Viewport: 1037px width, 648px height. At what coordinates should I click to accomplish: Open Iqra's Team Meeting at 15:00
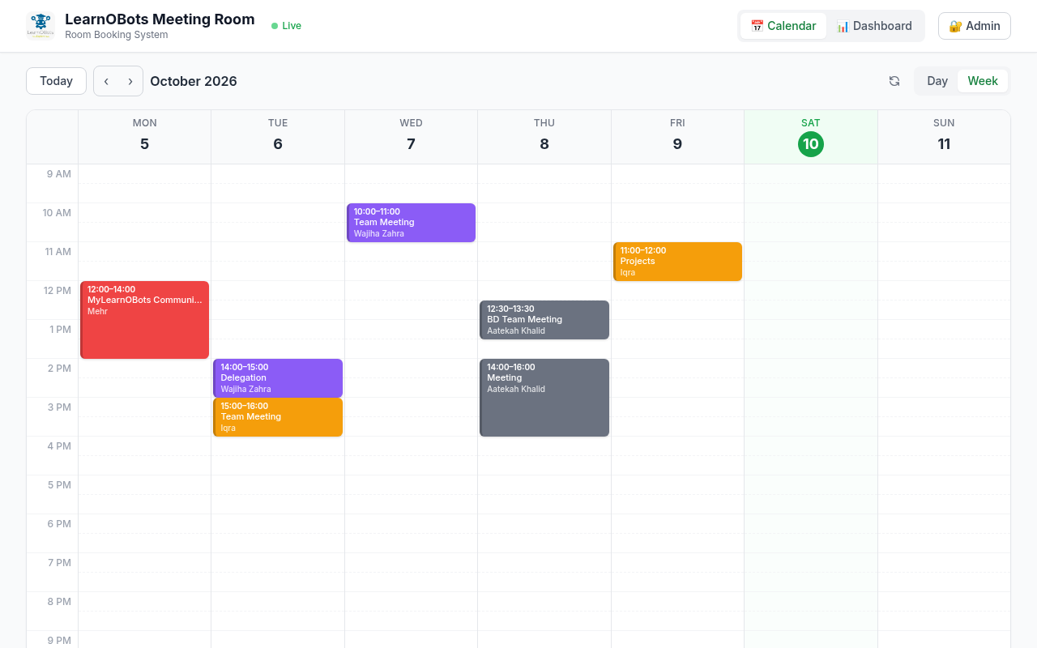coord(278,417)
